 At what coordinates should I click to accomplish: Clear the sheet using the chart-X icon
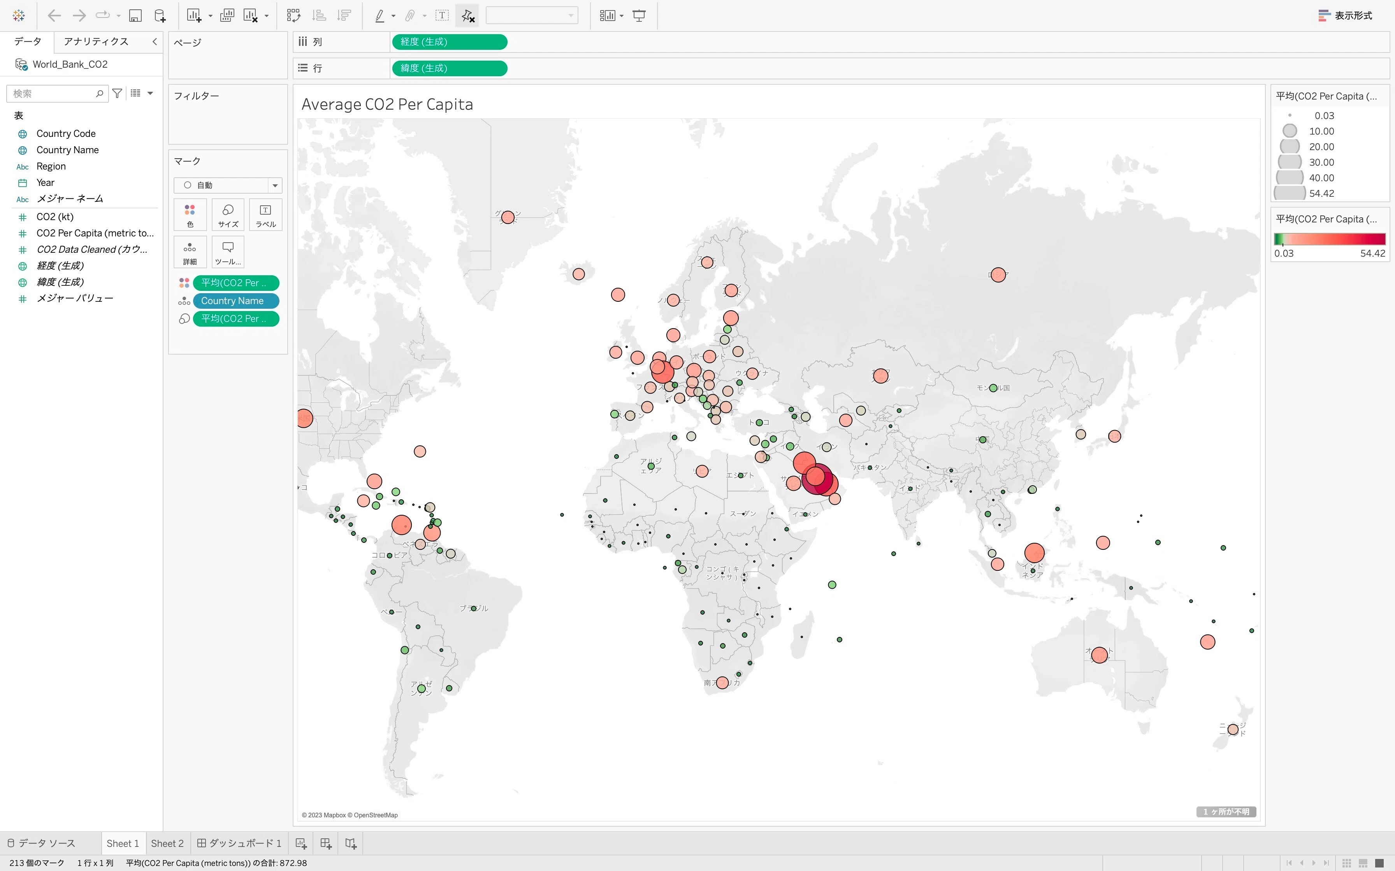pos(251,16)
